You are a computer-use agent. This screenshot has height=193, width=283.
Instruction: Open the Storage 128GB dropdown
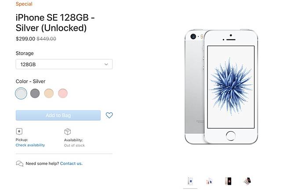coord(64,64)
